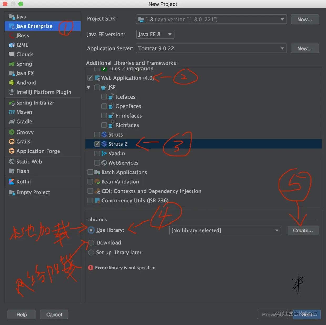Click the Bean Validation icon
Image resolution: width=326 pixels, height=325 pixels.
tap(97, 182)
